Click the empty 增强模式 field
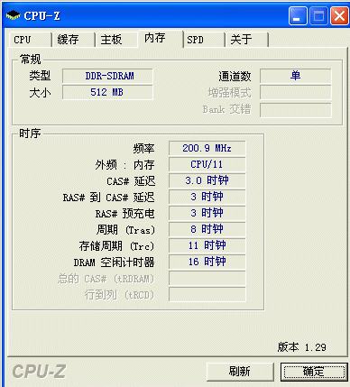Screen dimensions: 350x387 click(x=296, y=92)
